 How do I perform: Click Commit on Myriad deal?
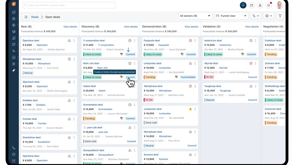253,77
